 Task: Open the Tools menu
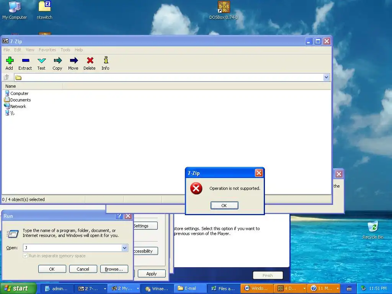click(x=65, y=50)
